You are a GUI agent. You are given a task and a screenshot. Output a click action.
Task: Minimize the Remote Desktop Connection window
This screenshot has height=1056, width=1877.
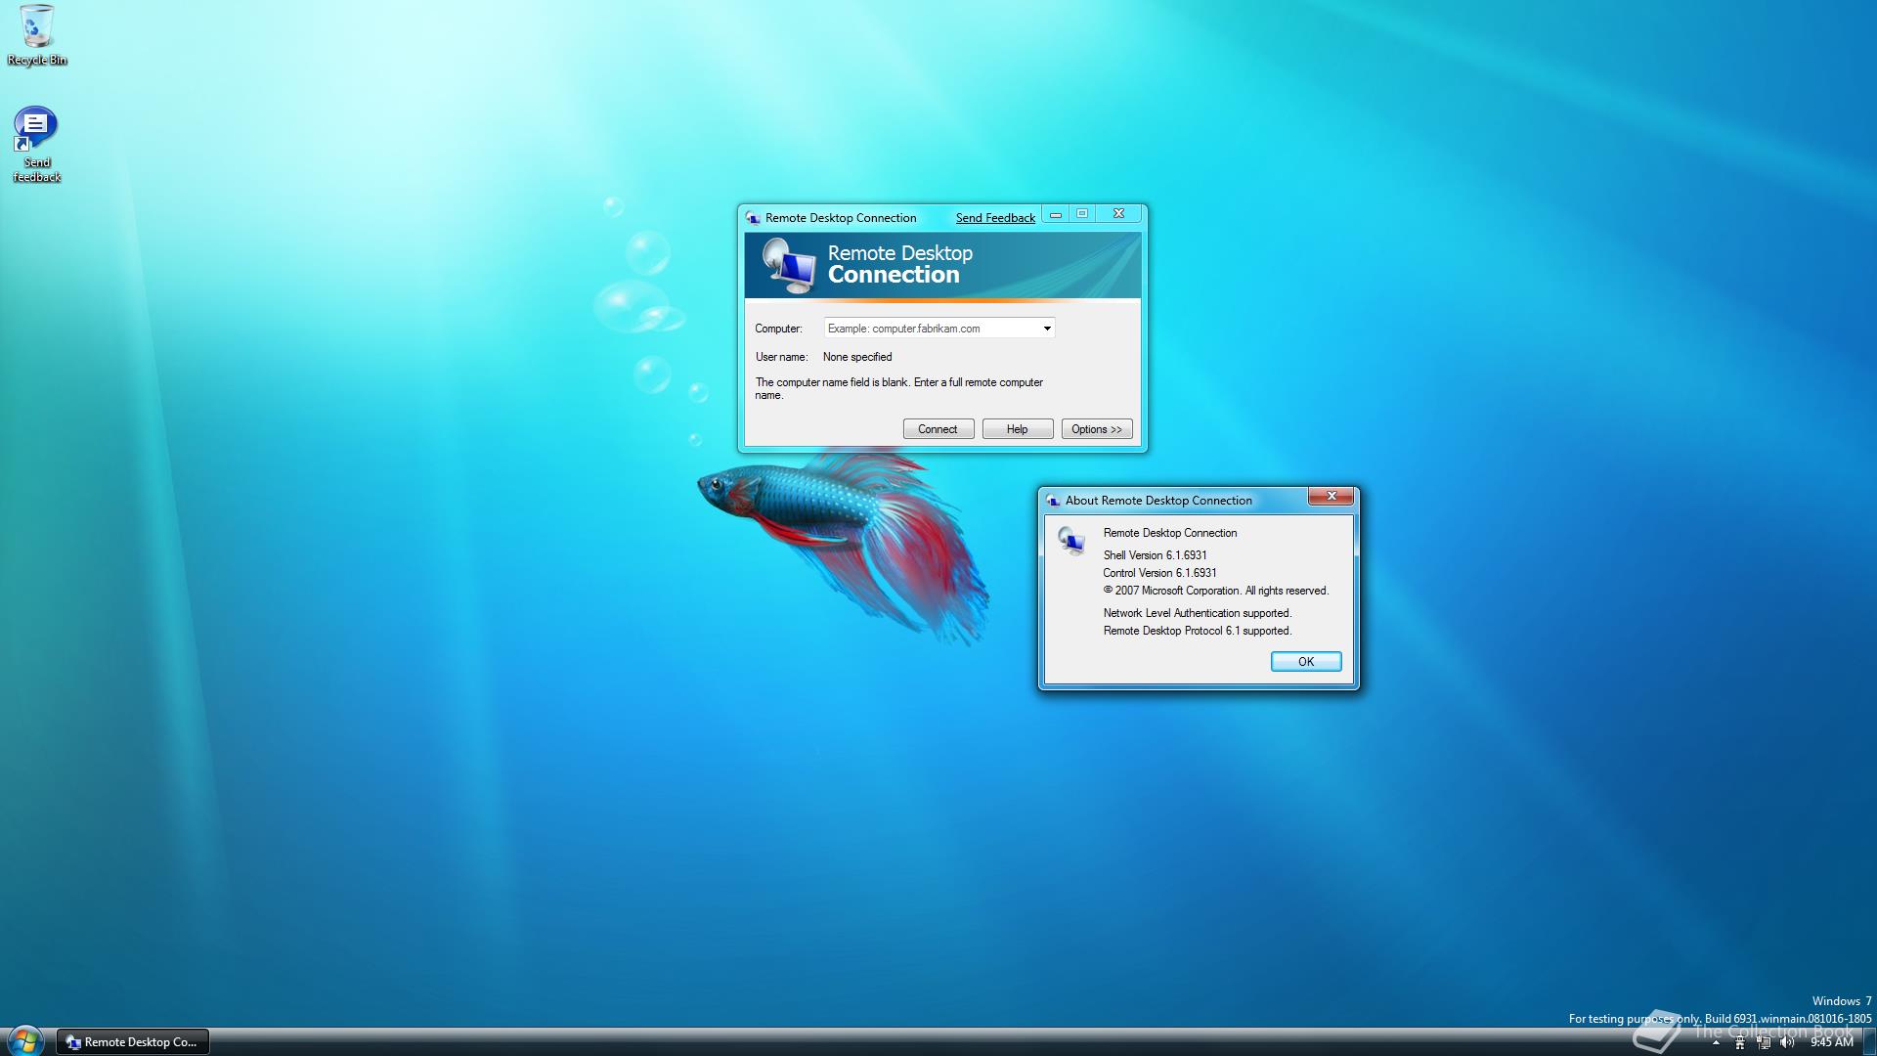pyautogui.click(x=1056, y=214)
